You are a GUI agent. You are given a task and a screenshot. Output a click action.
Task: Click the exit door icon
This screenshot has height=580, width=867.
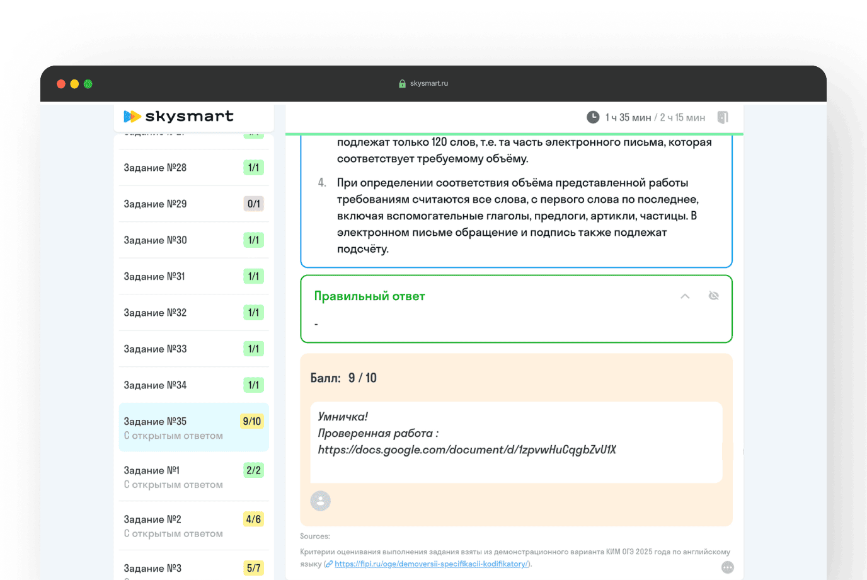[723, 117]
